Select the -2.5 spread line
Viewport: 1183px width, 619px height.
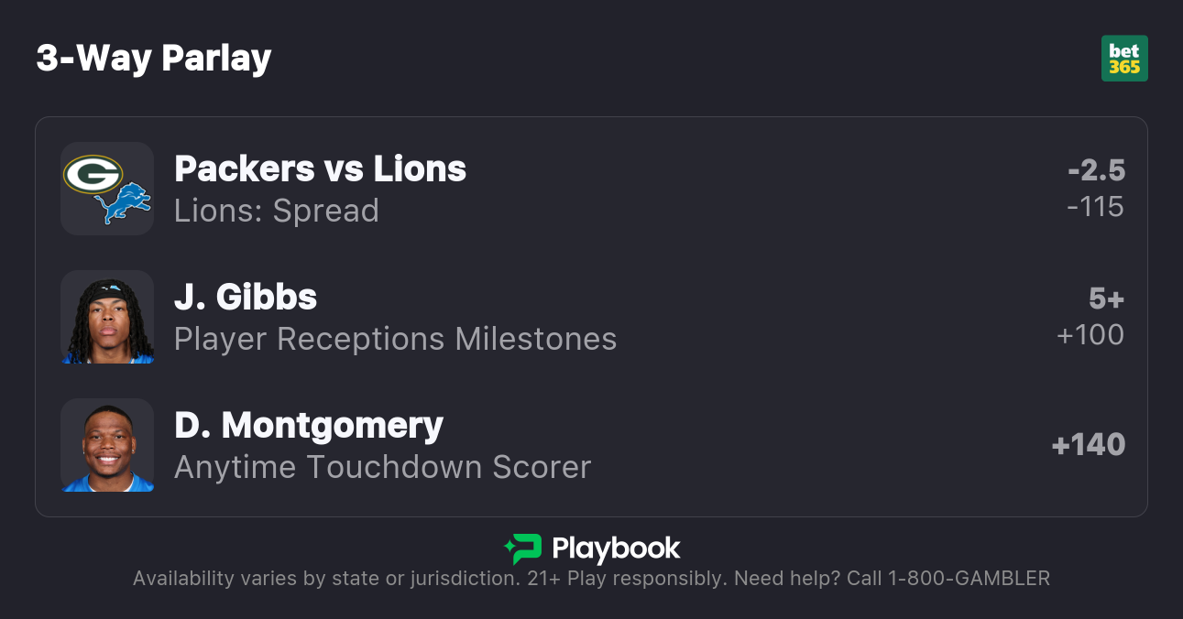(1096, 170)
